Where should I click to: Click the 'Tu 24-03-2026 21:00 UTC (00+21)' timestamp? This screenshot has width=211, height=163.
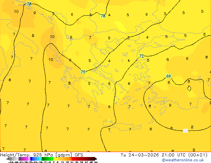click(x=164, y=155)
